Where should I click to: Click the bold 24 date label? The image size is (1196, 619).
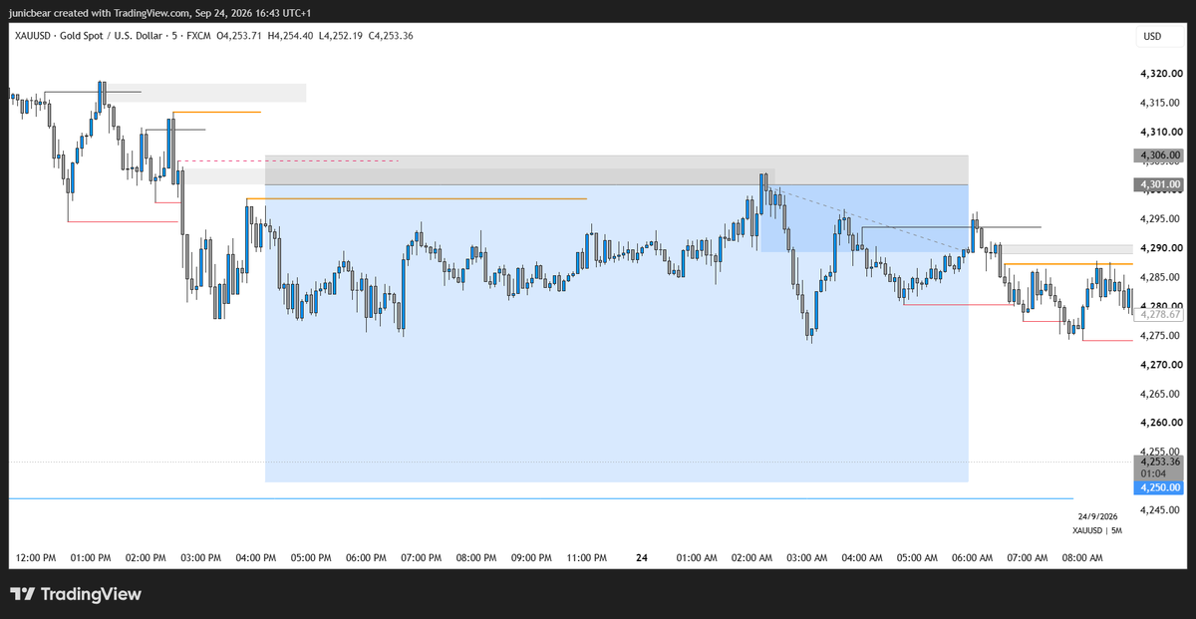642,558
